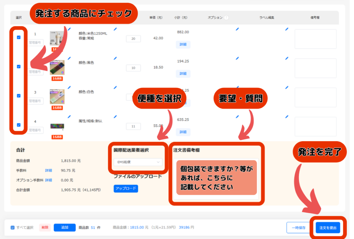The width and height of the screenshot is (354, 239).
Task: Expand 詳細 under subtotal 635.25
Action: point(183,132)
